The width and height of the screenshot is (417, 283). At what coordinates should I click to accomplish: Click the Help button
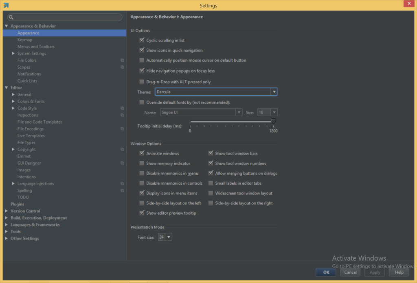click(399, 272)
